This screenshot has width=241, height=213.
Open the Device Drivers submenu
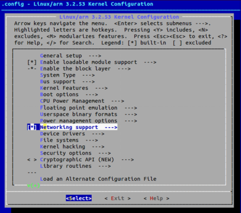click(72, 134)
